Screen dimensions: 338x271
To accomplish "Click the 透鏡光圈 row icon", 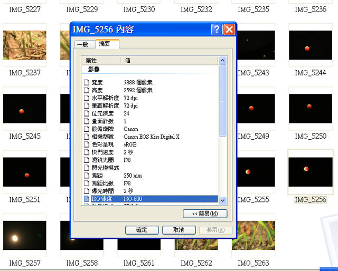I will coord(87,160).
